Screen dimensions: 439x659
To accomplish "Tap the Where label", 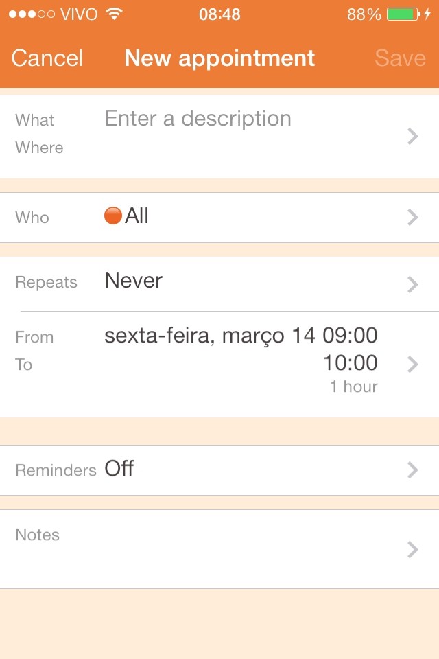I will point(39,148).
